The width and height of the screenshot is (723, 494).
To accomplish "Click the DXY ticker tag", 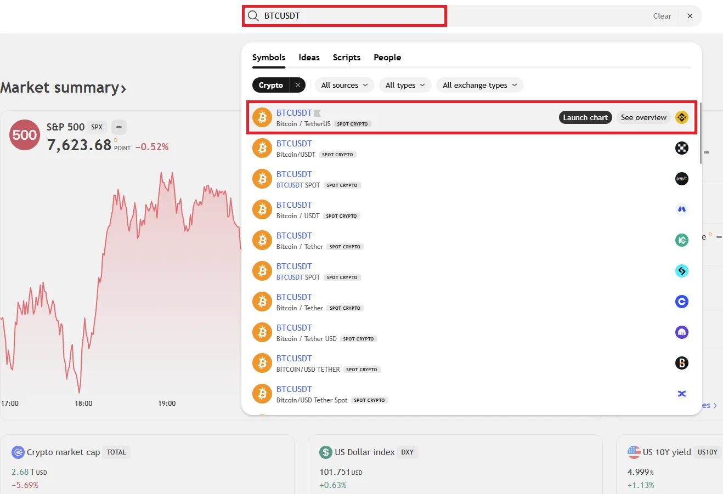I will [x=408, y=452].
